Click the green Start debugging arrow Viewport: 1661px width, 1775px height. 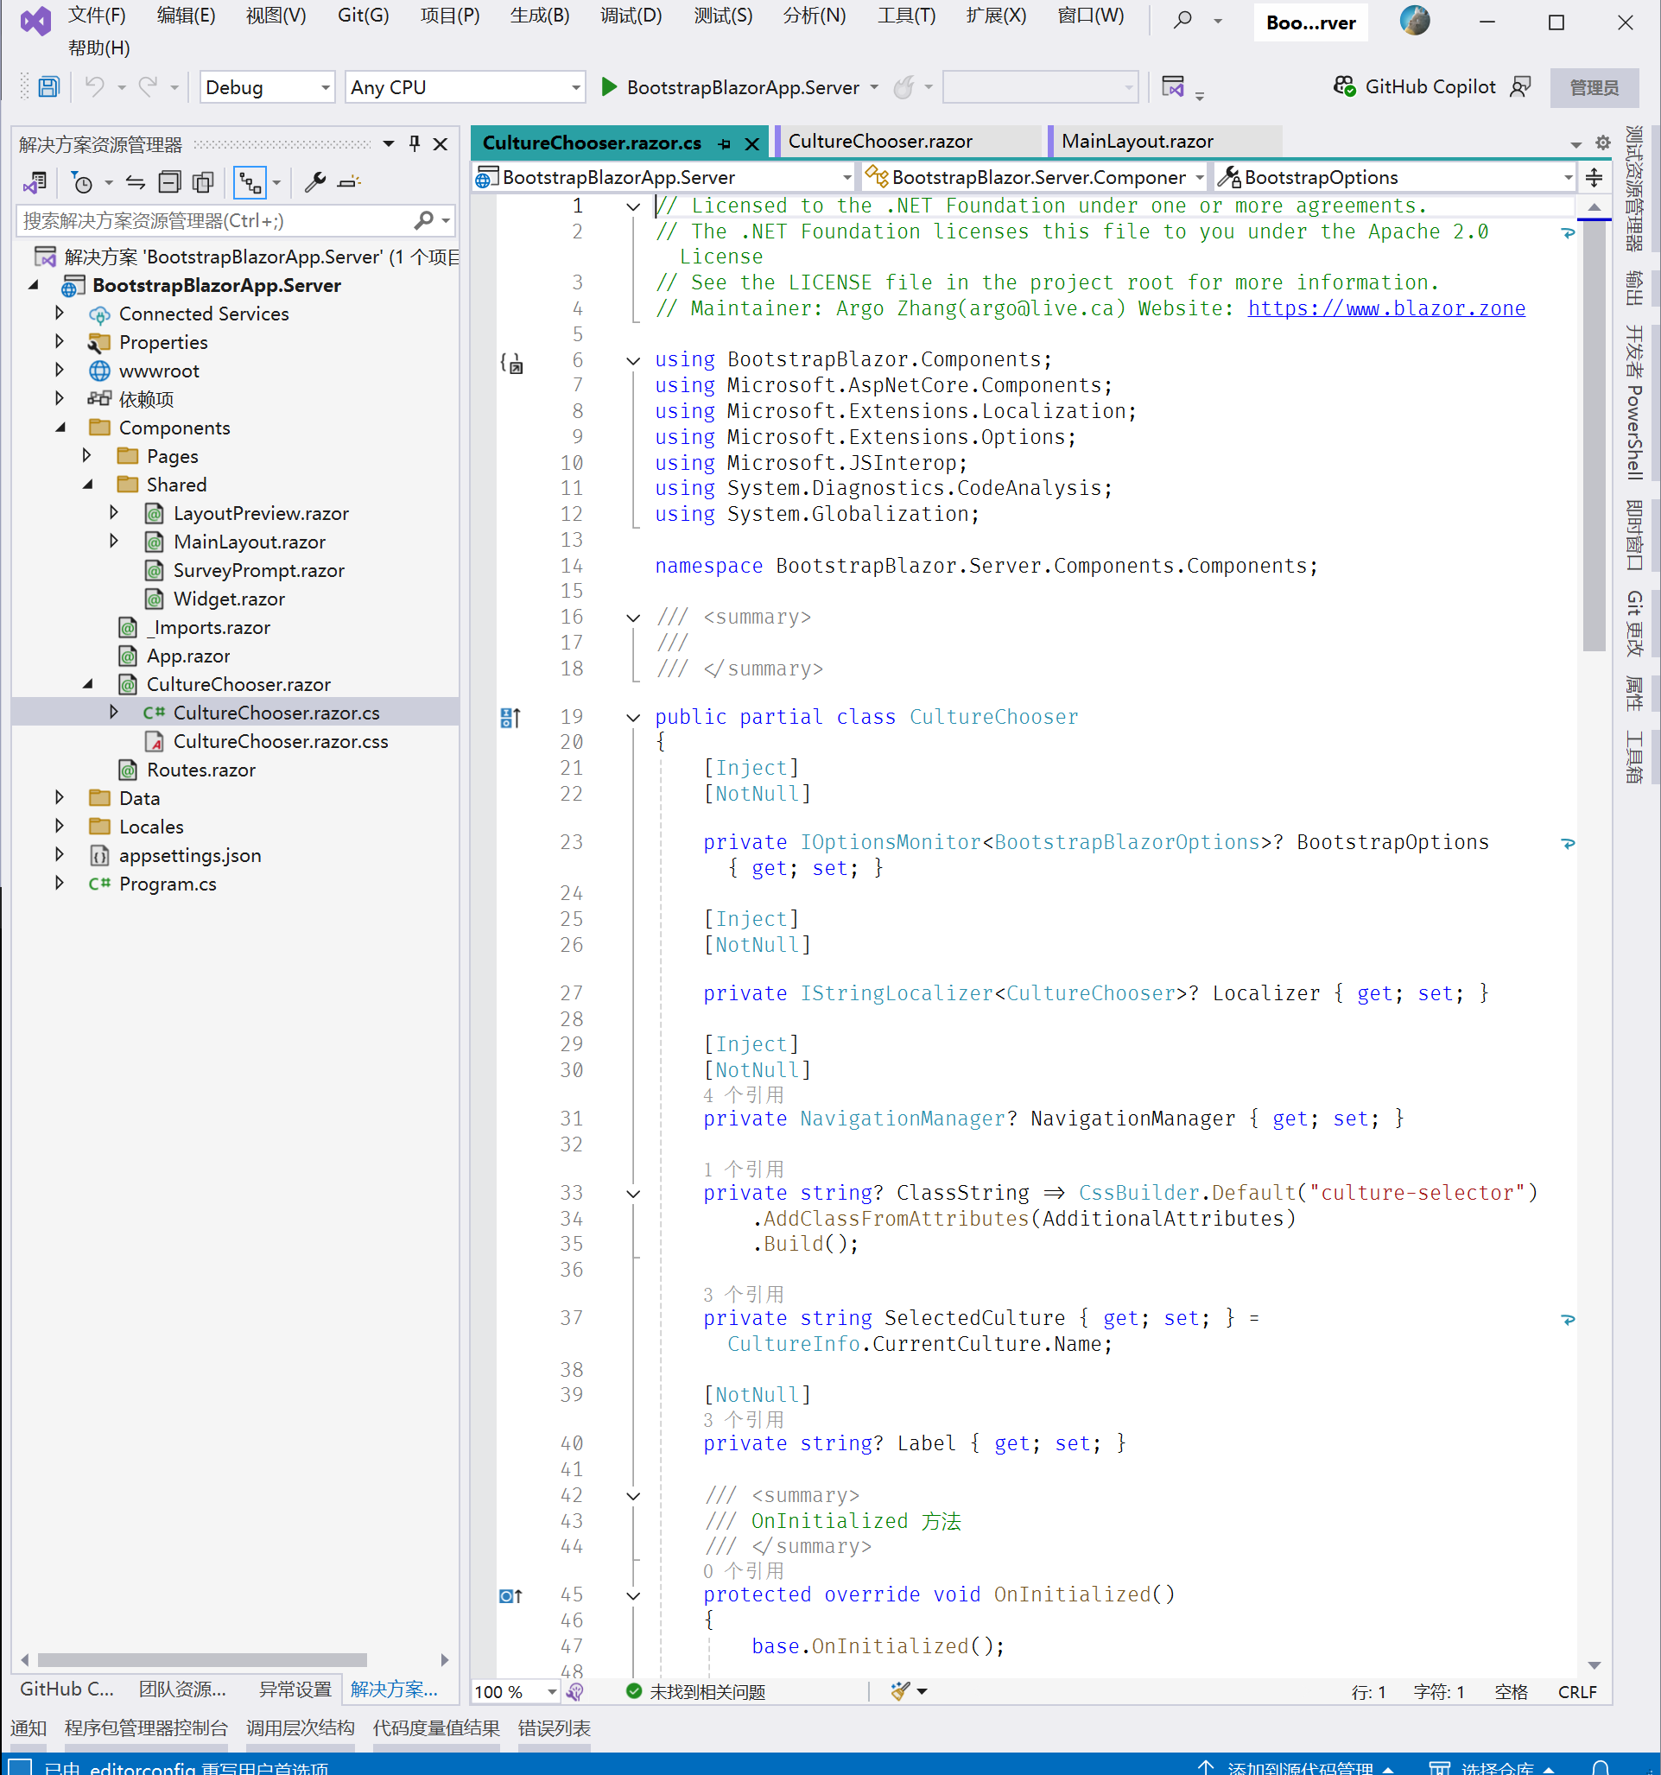pos(609,87)
